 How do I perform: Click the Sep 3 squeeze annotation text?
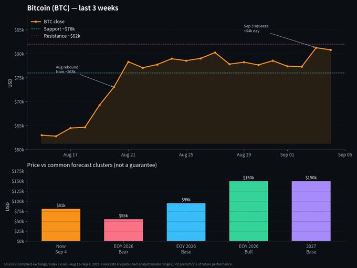(256, 28)
